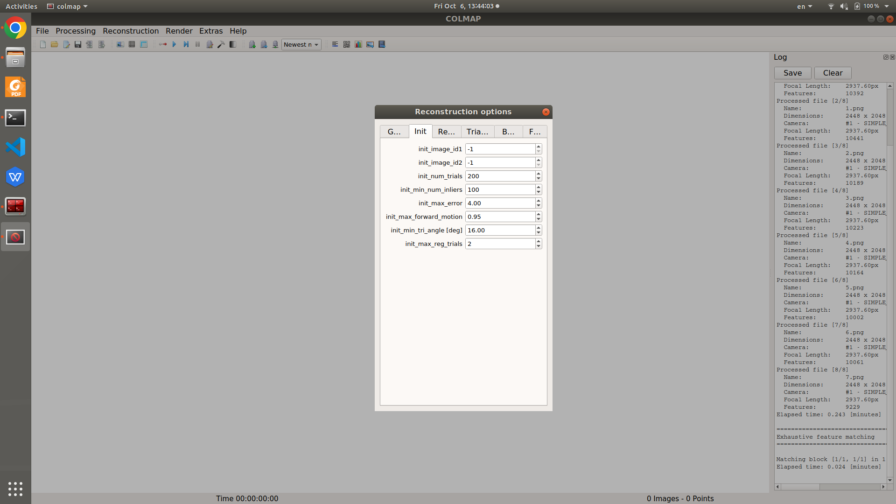Decrease init_max_error with down arrow
This screenshot has width=896, height=504.
pyautogui.click(x=539, y=205)
